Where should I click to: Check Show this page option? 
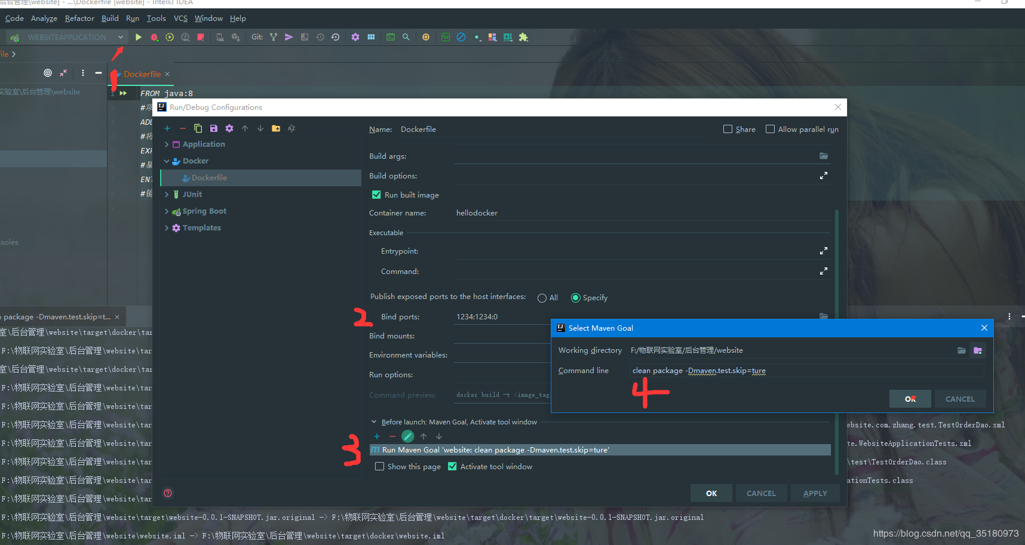(379, 466)
